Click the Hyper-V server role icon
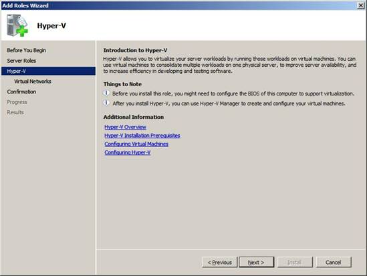This screenshot has height=276, width=367. [17, 25]
